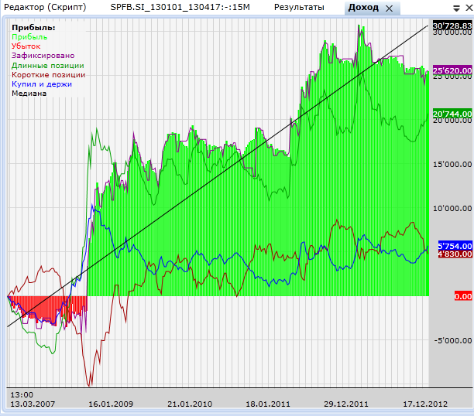Click the Зафиксировано legend entry
This screenshot has height=416, width=474.
coord(43,56)
